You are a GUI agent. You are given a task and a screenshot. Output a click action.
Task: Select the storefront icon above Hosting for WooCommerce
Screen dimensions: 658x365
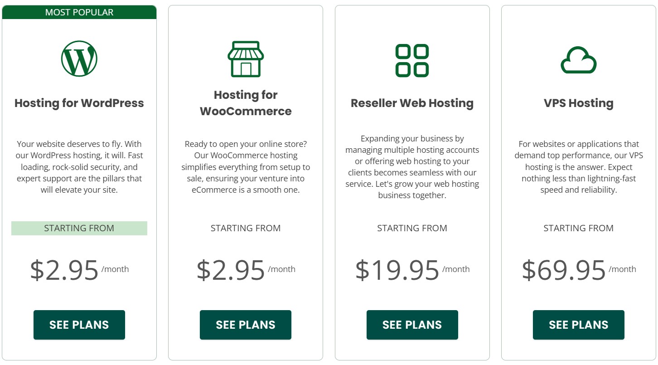(245, 58)
